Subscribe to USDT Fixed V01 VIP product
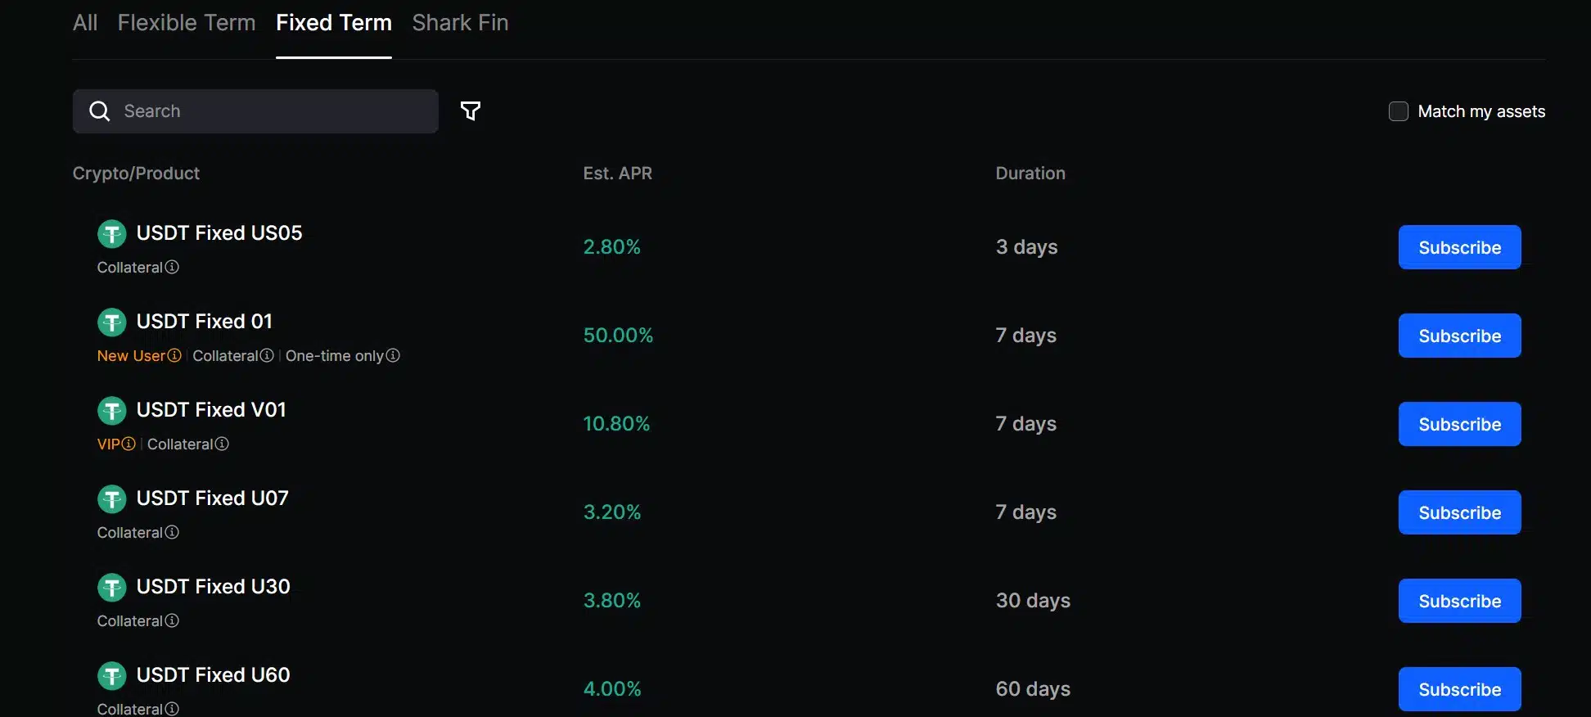 [x=1459, y=424]
